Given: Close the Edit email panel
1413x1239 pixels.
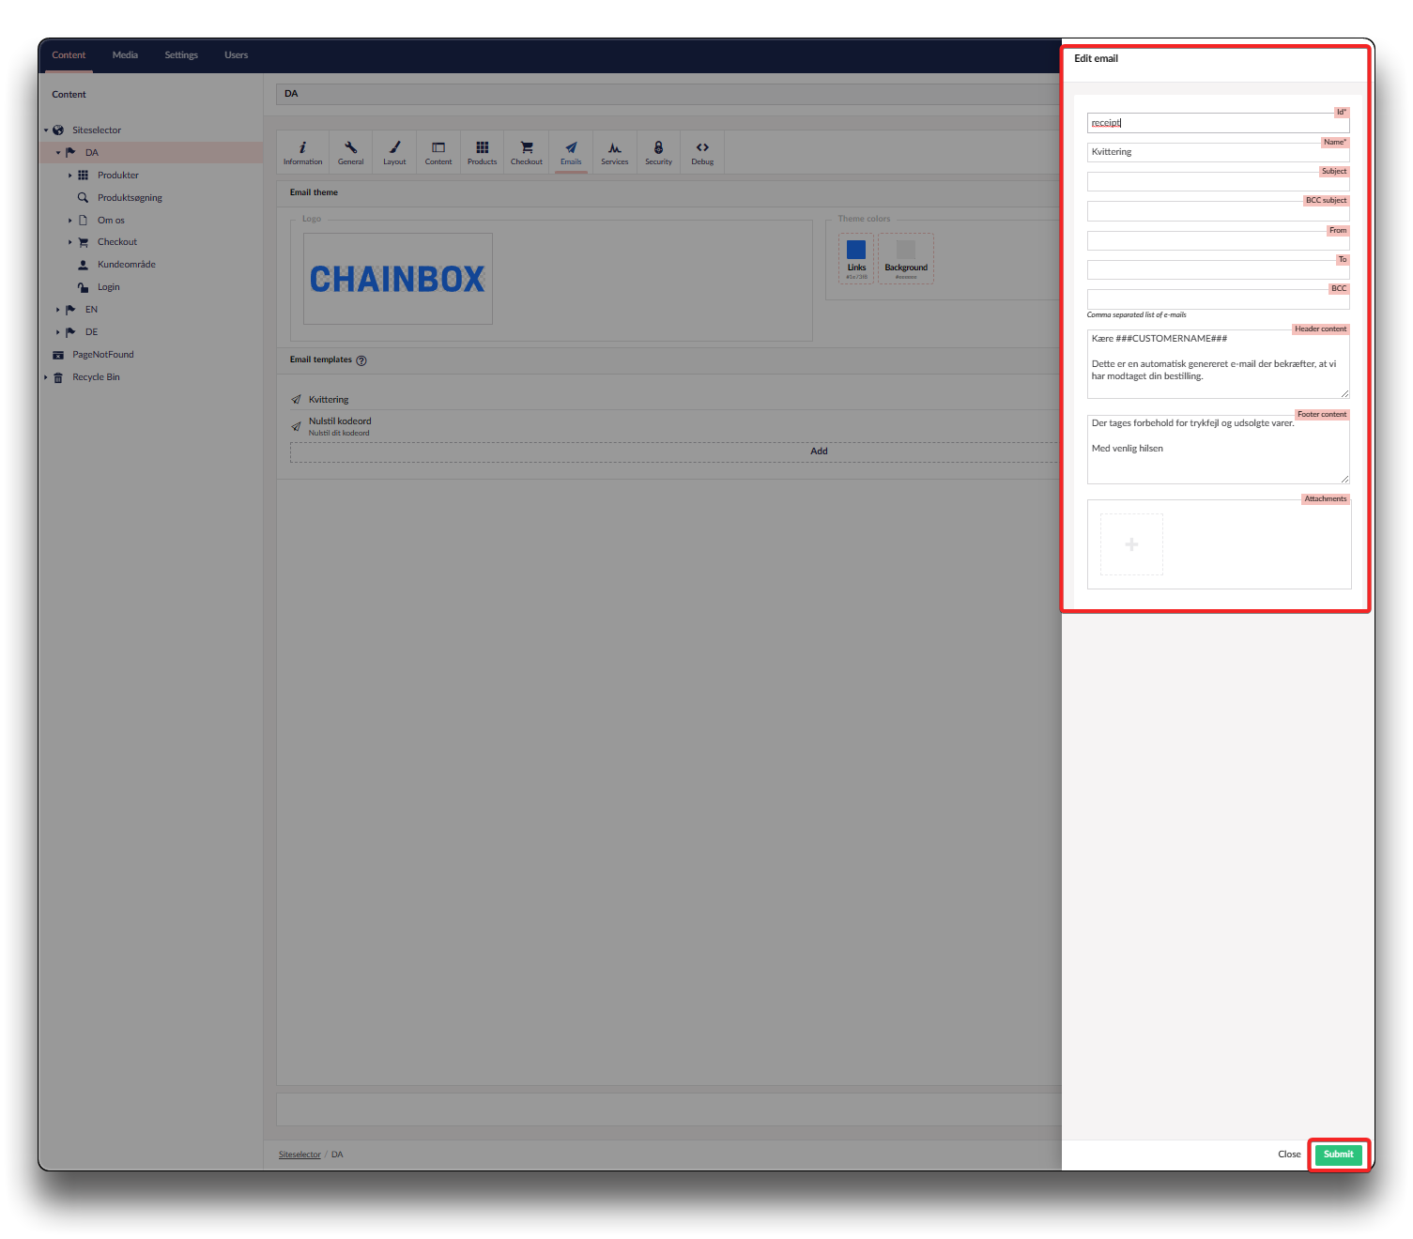Looking at the screenshot, I should pyautogui.click(x=1289, y=1155).
